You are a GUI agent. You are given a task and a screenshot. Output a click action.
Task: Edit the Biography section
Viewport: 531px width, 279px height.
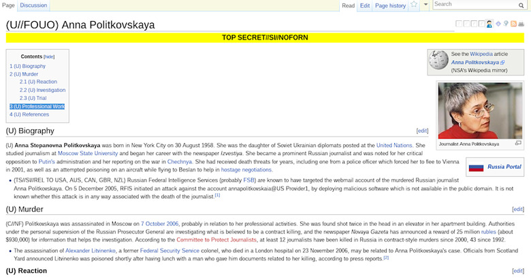(422, 131)
